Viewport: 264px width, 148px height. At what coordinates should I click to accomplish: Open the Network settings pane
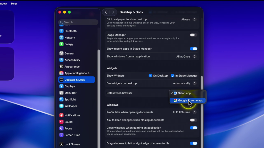click(x=76, y=38)
